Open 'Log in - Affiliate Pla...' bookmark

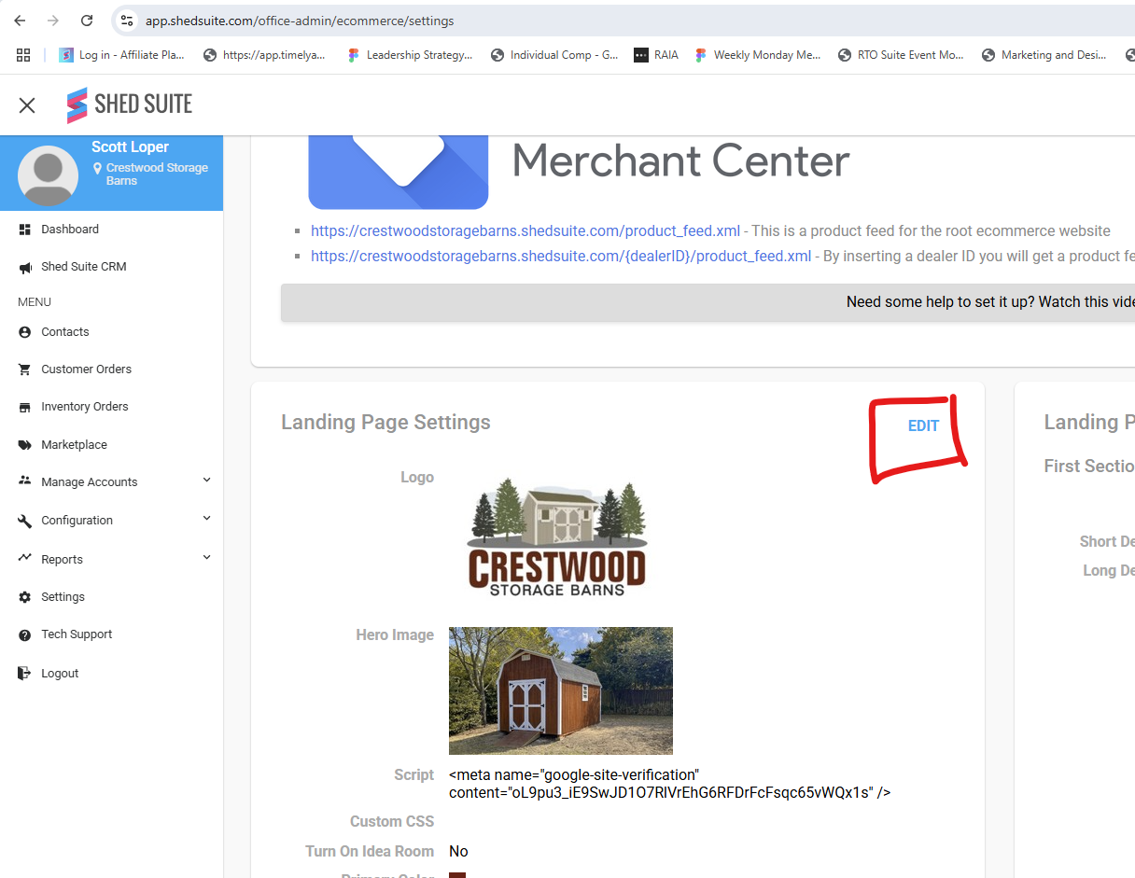click(x=121, y=55)
